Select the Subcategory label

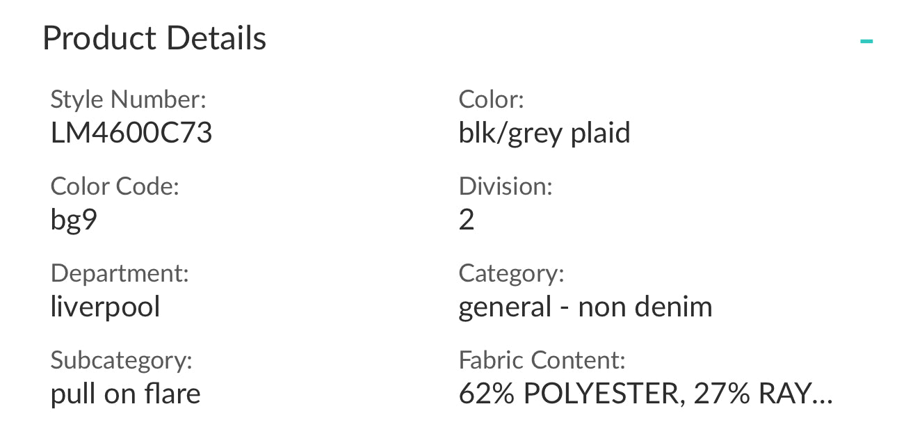point(121,360)
